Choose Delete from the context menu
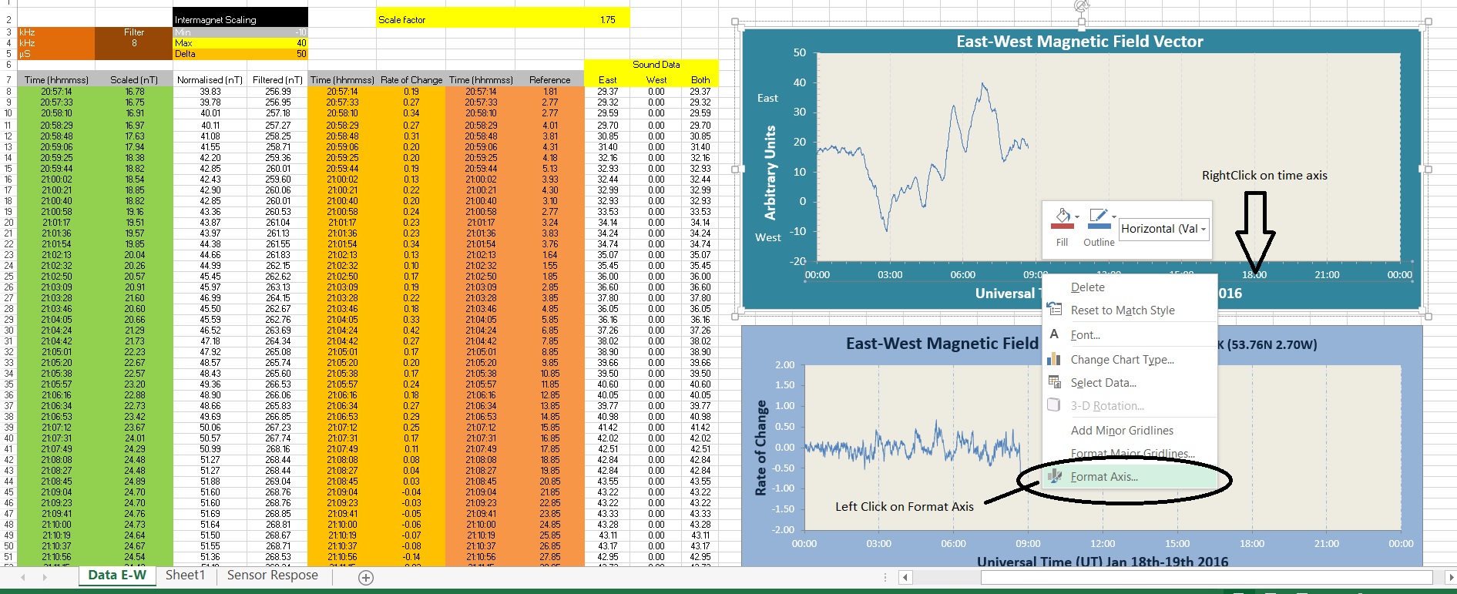This screenshot has height=594, width=1457. tap(1087, 287)
